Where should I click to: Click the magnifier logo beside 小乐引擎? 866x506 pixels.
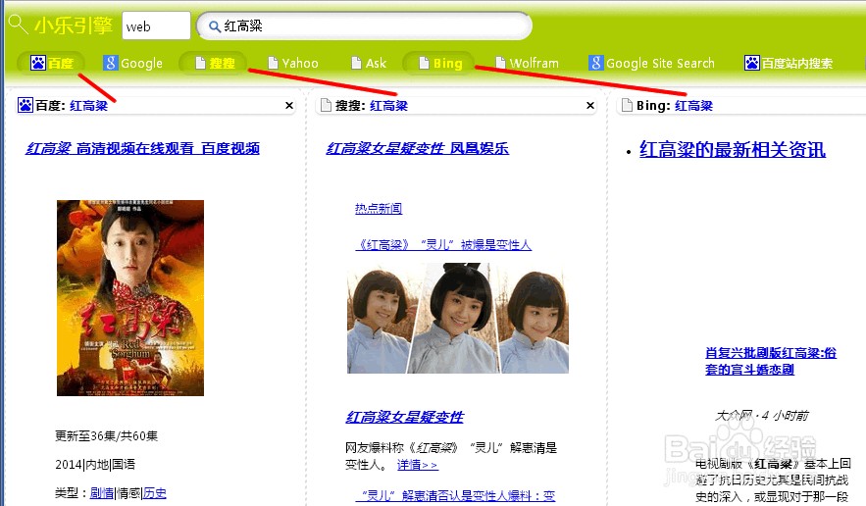pyautogui.click(x=19, y=25)
